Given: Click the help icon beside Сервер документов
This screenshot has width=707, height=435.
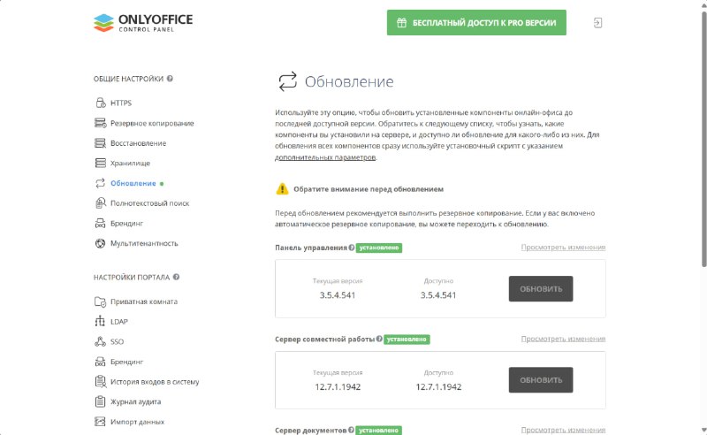Looking at the screenshot, I should 351,430.
